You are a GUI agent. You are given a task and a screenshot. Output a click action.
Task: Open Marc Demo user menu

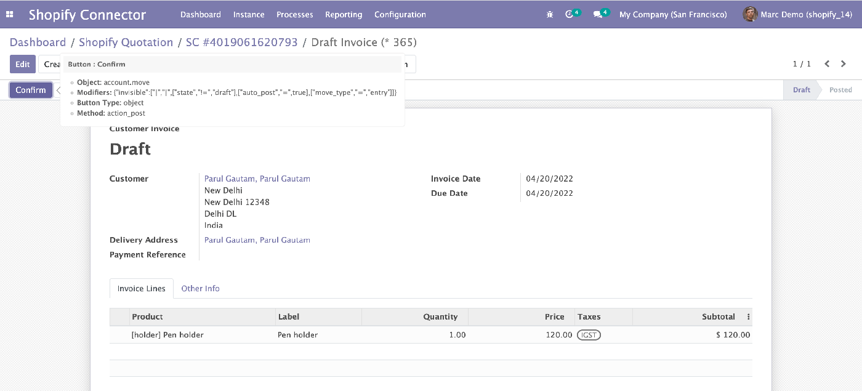[x=797, y=14]
